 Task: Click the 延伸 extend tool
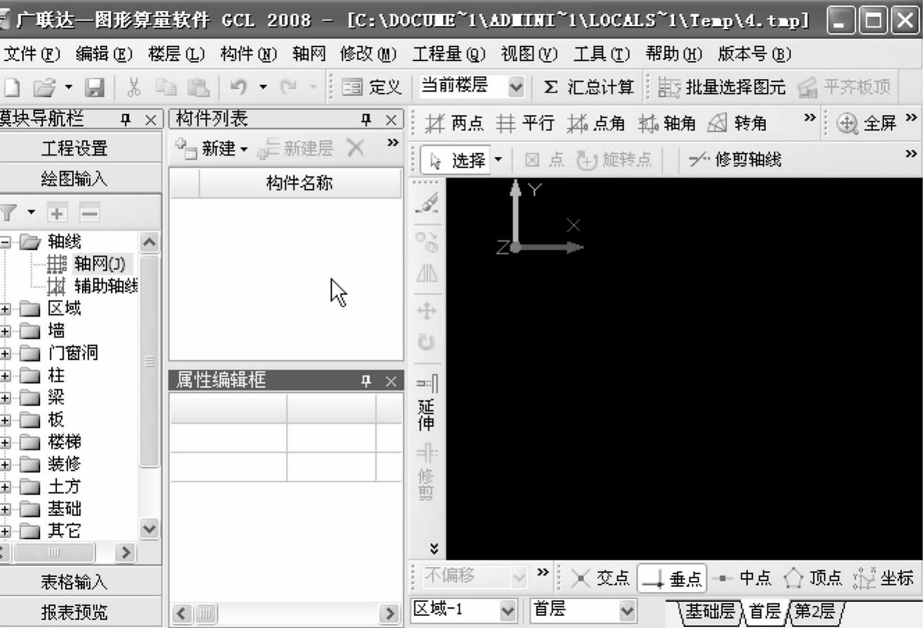[x=427, y=403]
